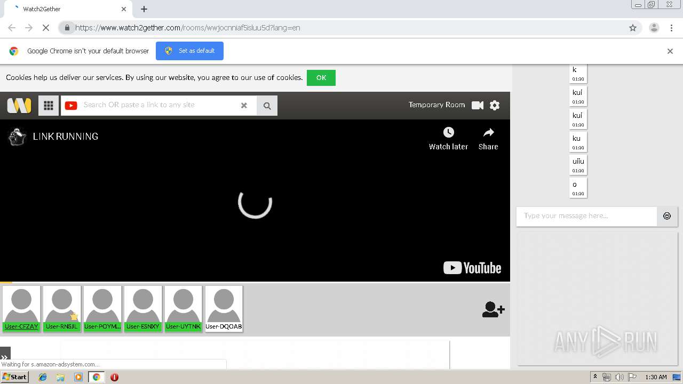This screenshot has width=683, height=384.
Task: Select user User-CFZAY
Action: [21, 309]
